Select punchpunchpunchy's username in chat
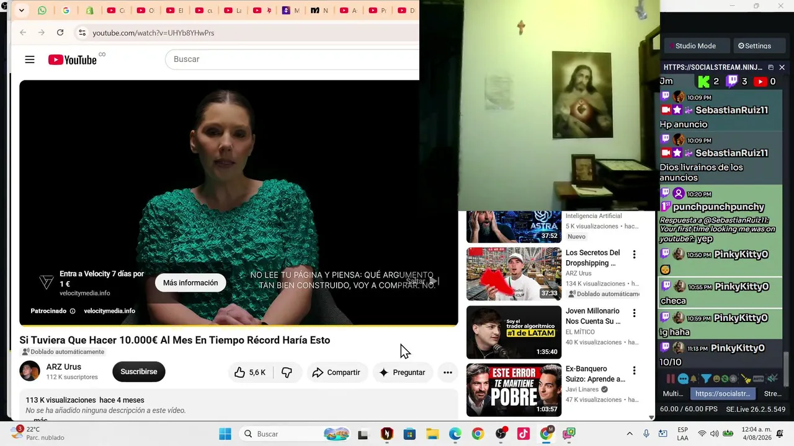 tap(718, 207)
